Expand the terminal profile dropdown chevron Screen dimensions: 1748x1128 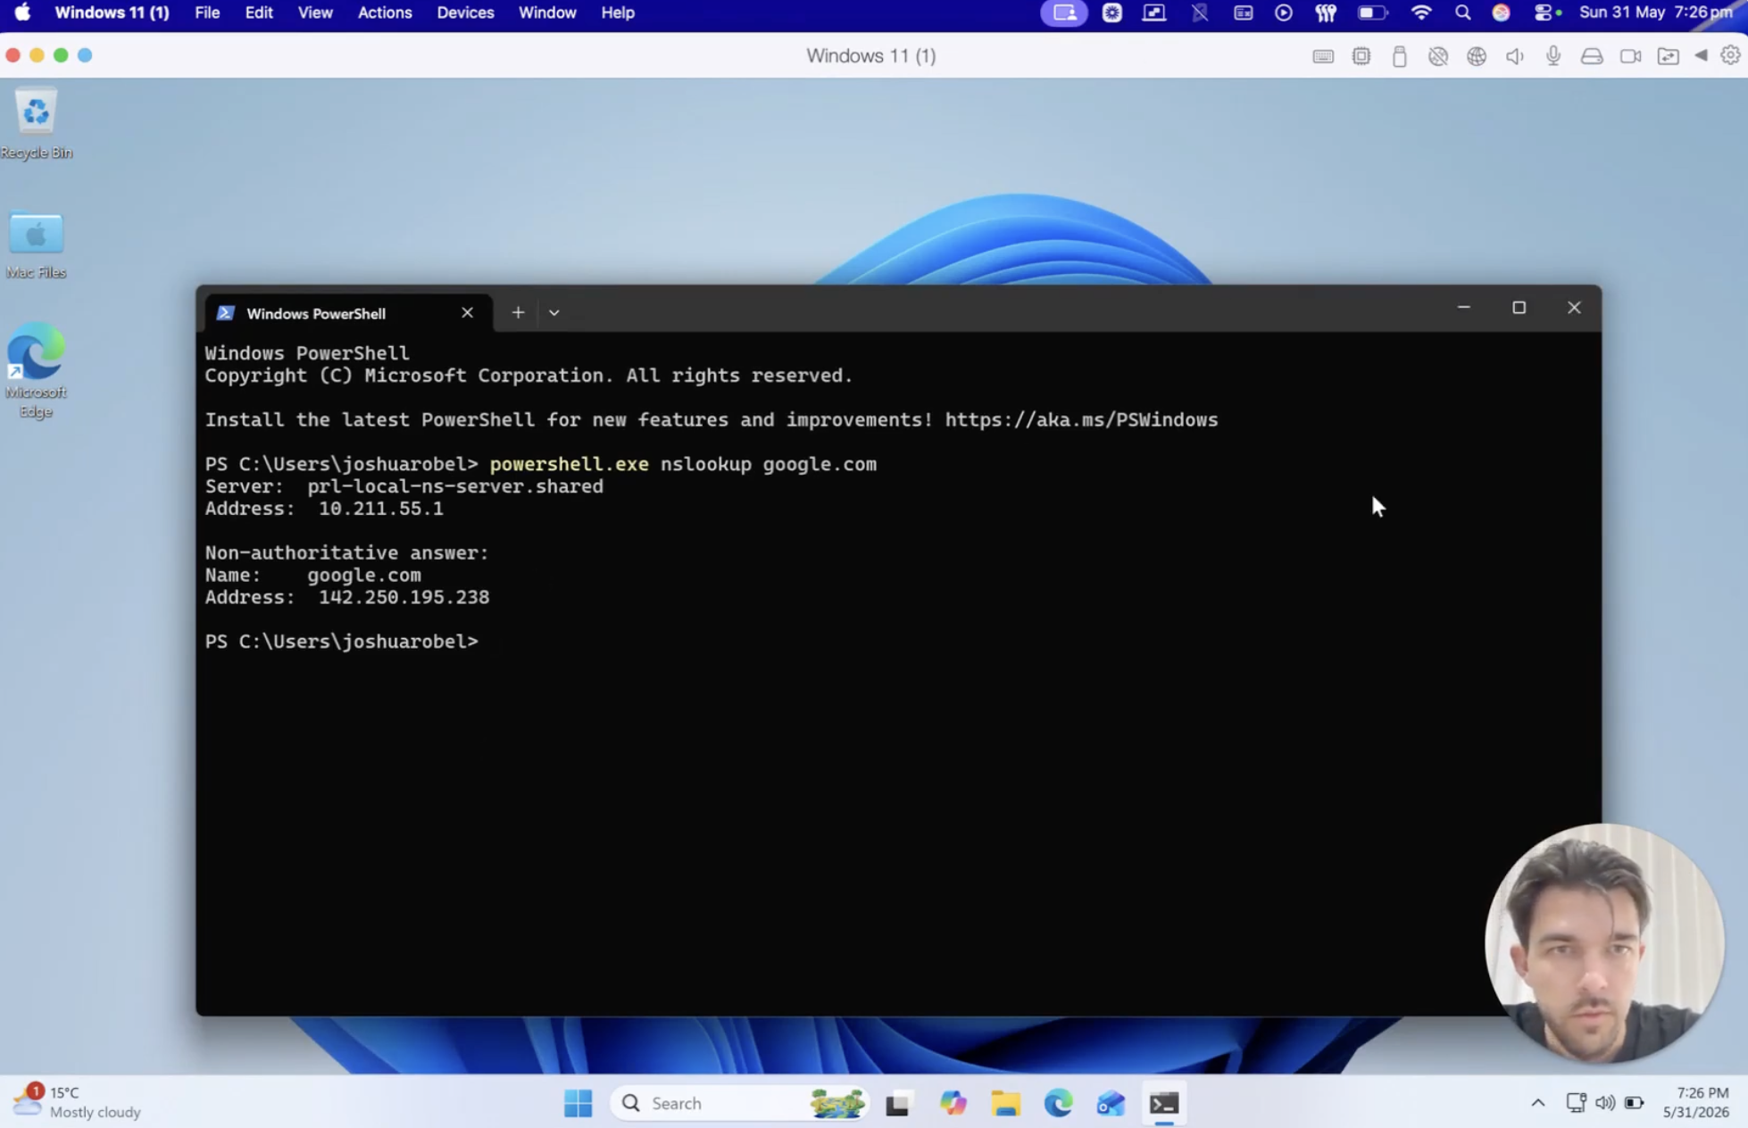[554, 312]
